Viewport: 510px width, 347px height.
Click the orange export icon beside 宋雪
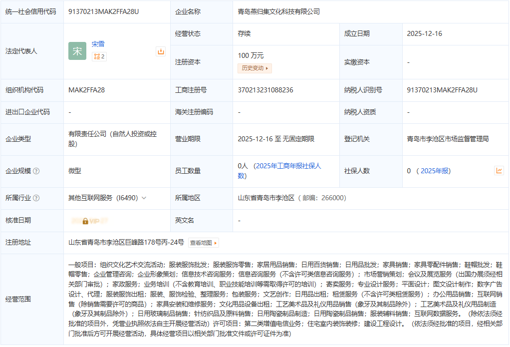click(161, 51)
